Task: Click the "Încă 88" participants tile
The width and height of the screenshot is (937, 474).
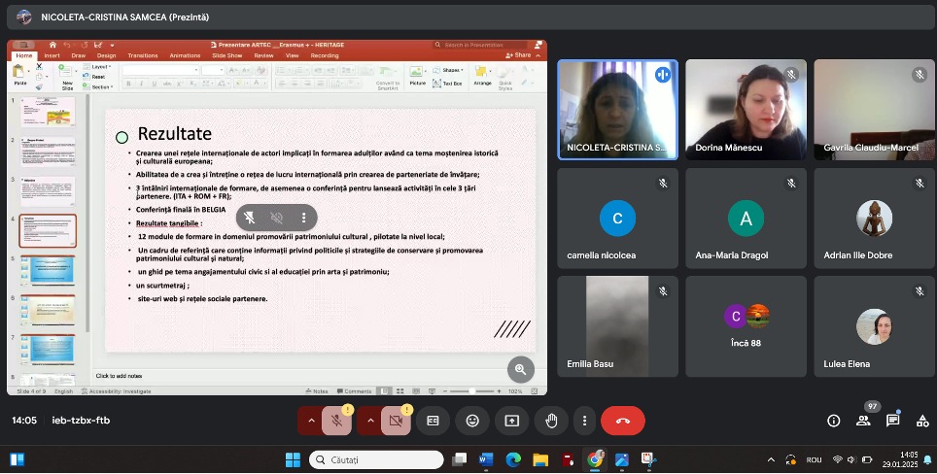Action: (746, 325)
